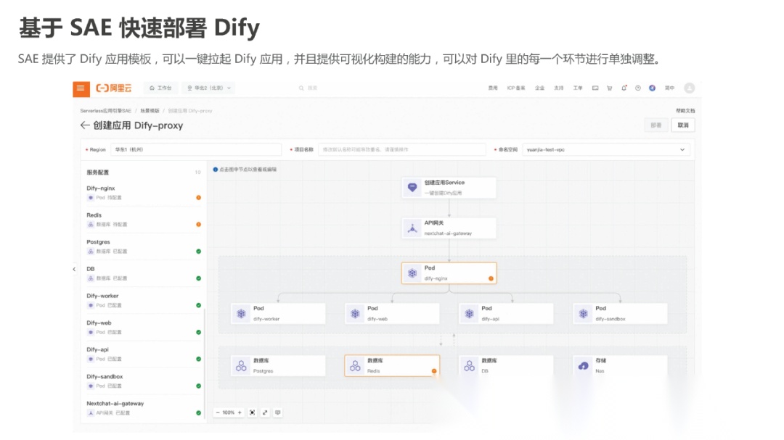The height and width of the screenshot is (440, 784).
Task: Select Dify-sandbox in service list
Action: coord(144,381)
